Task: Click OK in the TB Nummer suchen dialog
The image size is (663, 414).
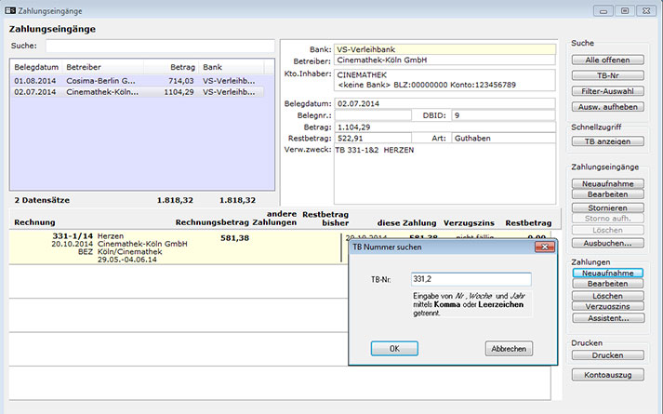Action: tap(394, 348)
